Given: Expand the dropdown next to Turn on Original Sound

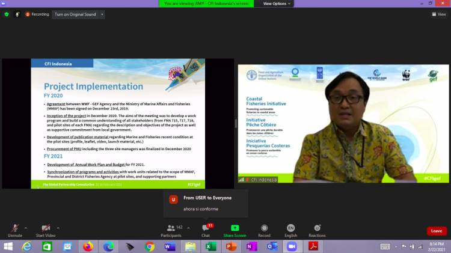Looking at the screenshot, I should (x=101, y=14).
